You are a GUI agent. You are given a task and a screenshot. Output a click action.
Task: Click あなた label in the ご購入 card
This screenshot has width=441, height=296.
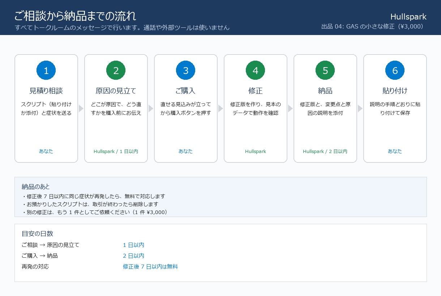click(186, 151)
